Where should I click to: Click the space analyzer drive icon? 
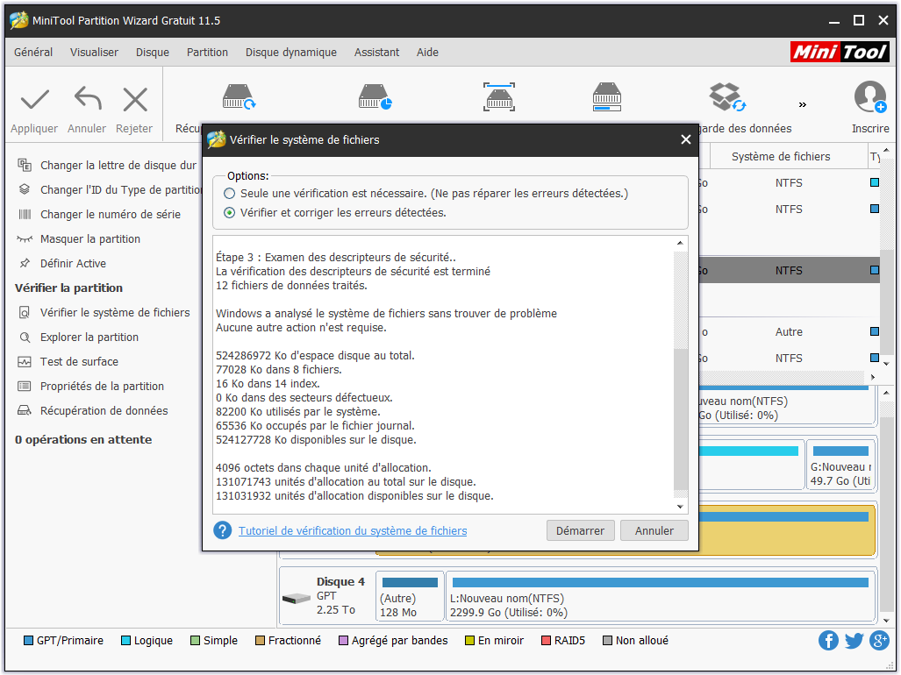(x=607, y=96)
